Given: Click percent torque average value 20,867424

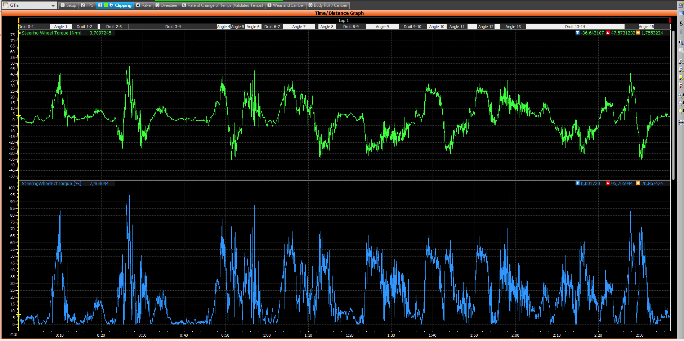Looking at the screenshot, I should (652, 184).
